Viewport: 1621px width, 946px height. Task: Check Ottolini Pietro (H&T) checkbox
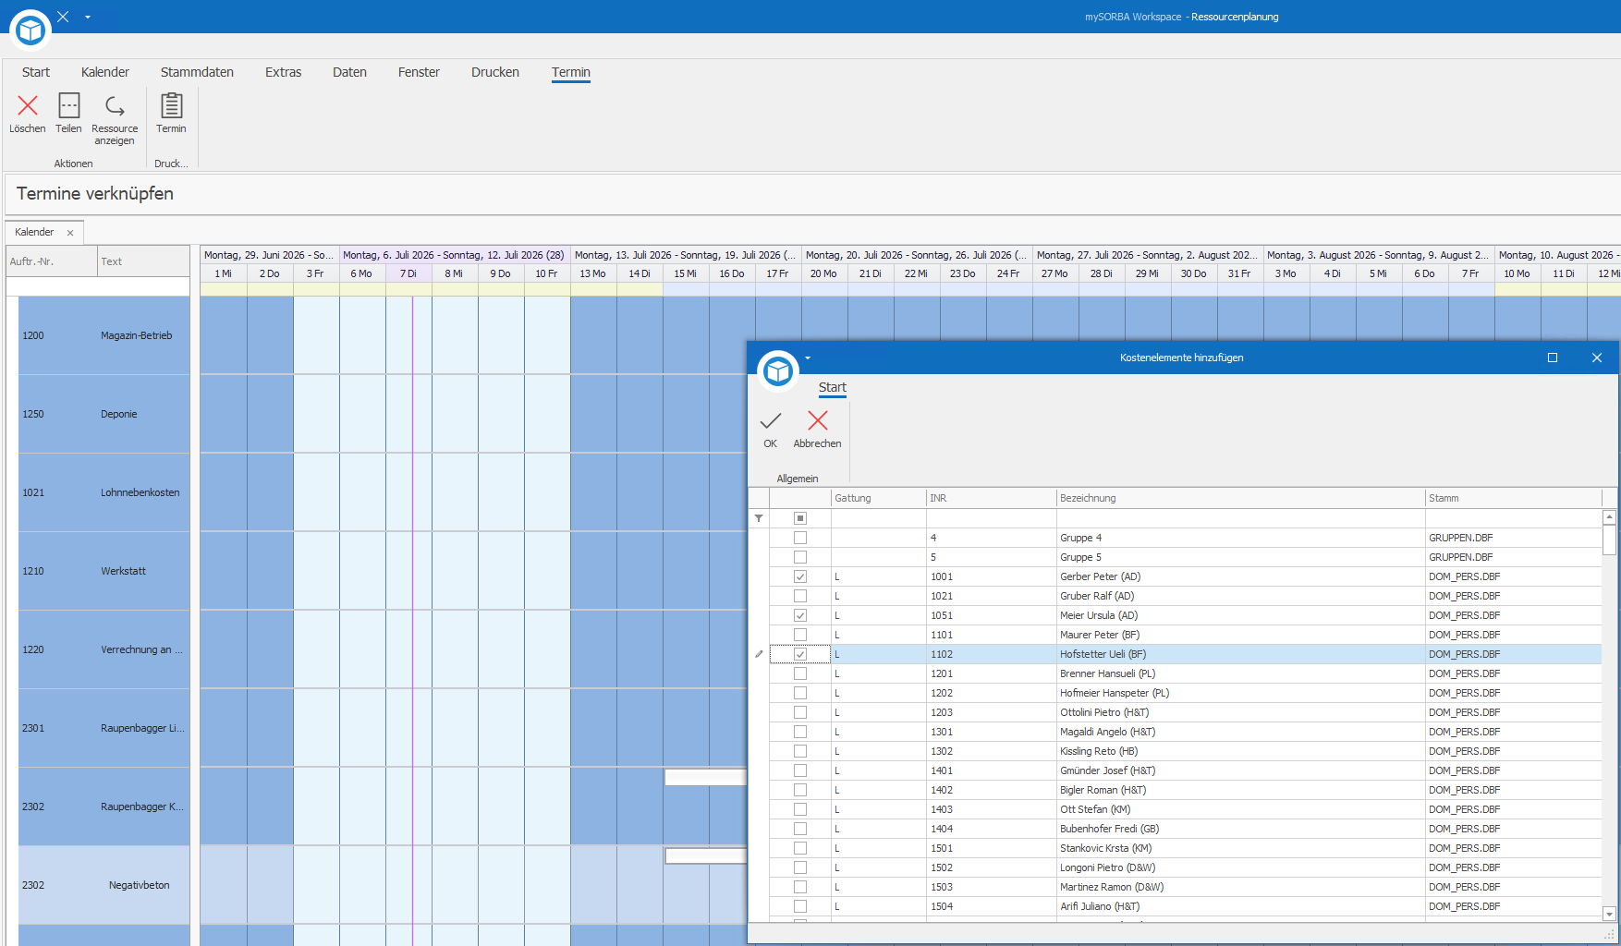(x=800, y=712)
